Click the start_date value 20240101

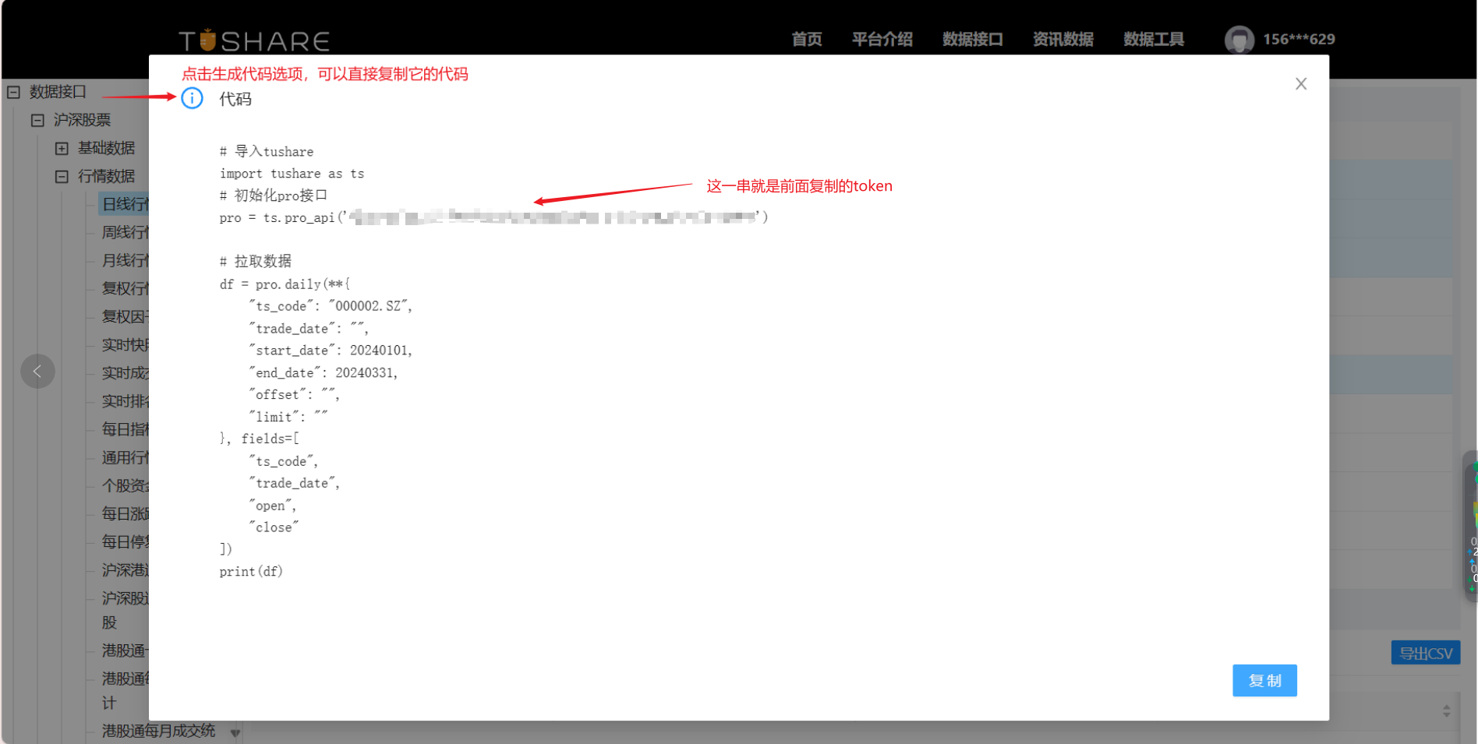pyautogui.click(x=380, y=351)
